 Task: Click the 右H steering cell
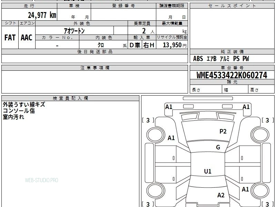[x=149, y=45]
